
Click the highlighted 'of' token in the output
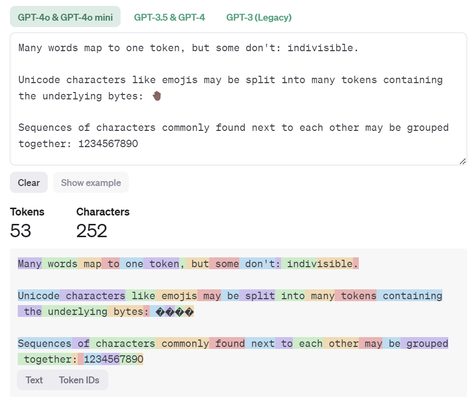pyautogui.click(x=81, y=343)
